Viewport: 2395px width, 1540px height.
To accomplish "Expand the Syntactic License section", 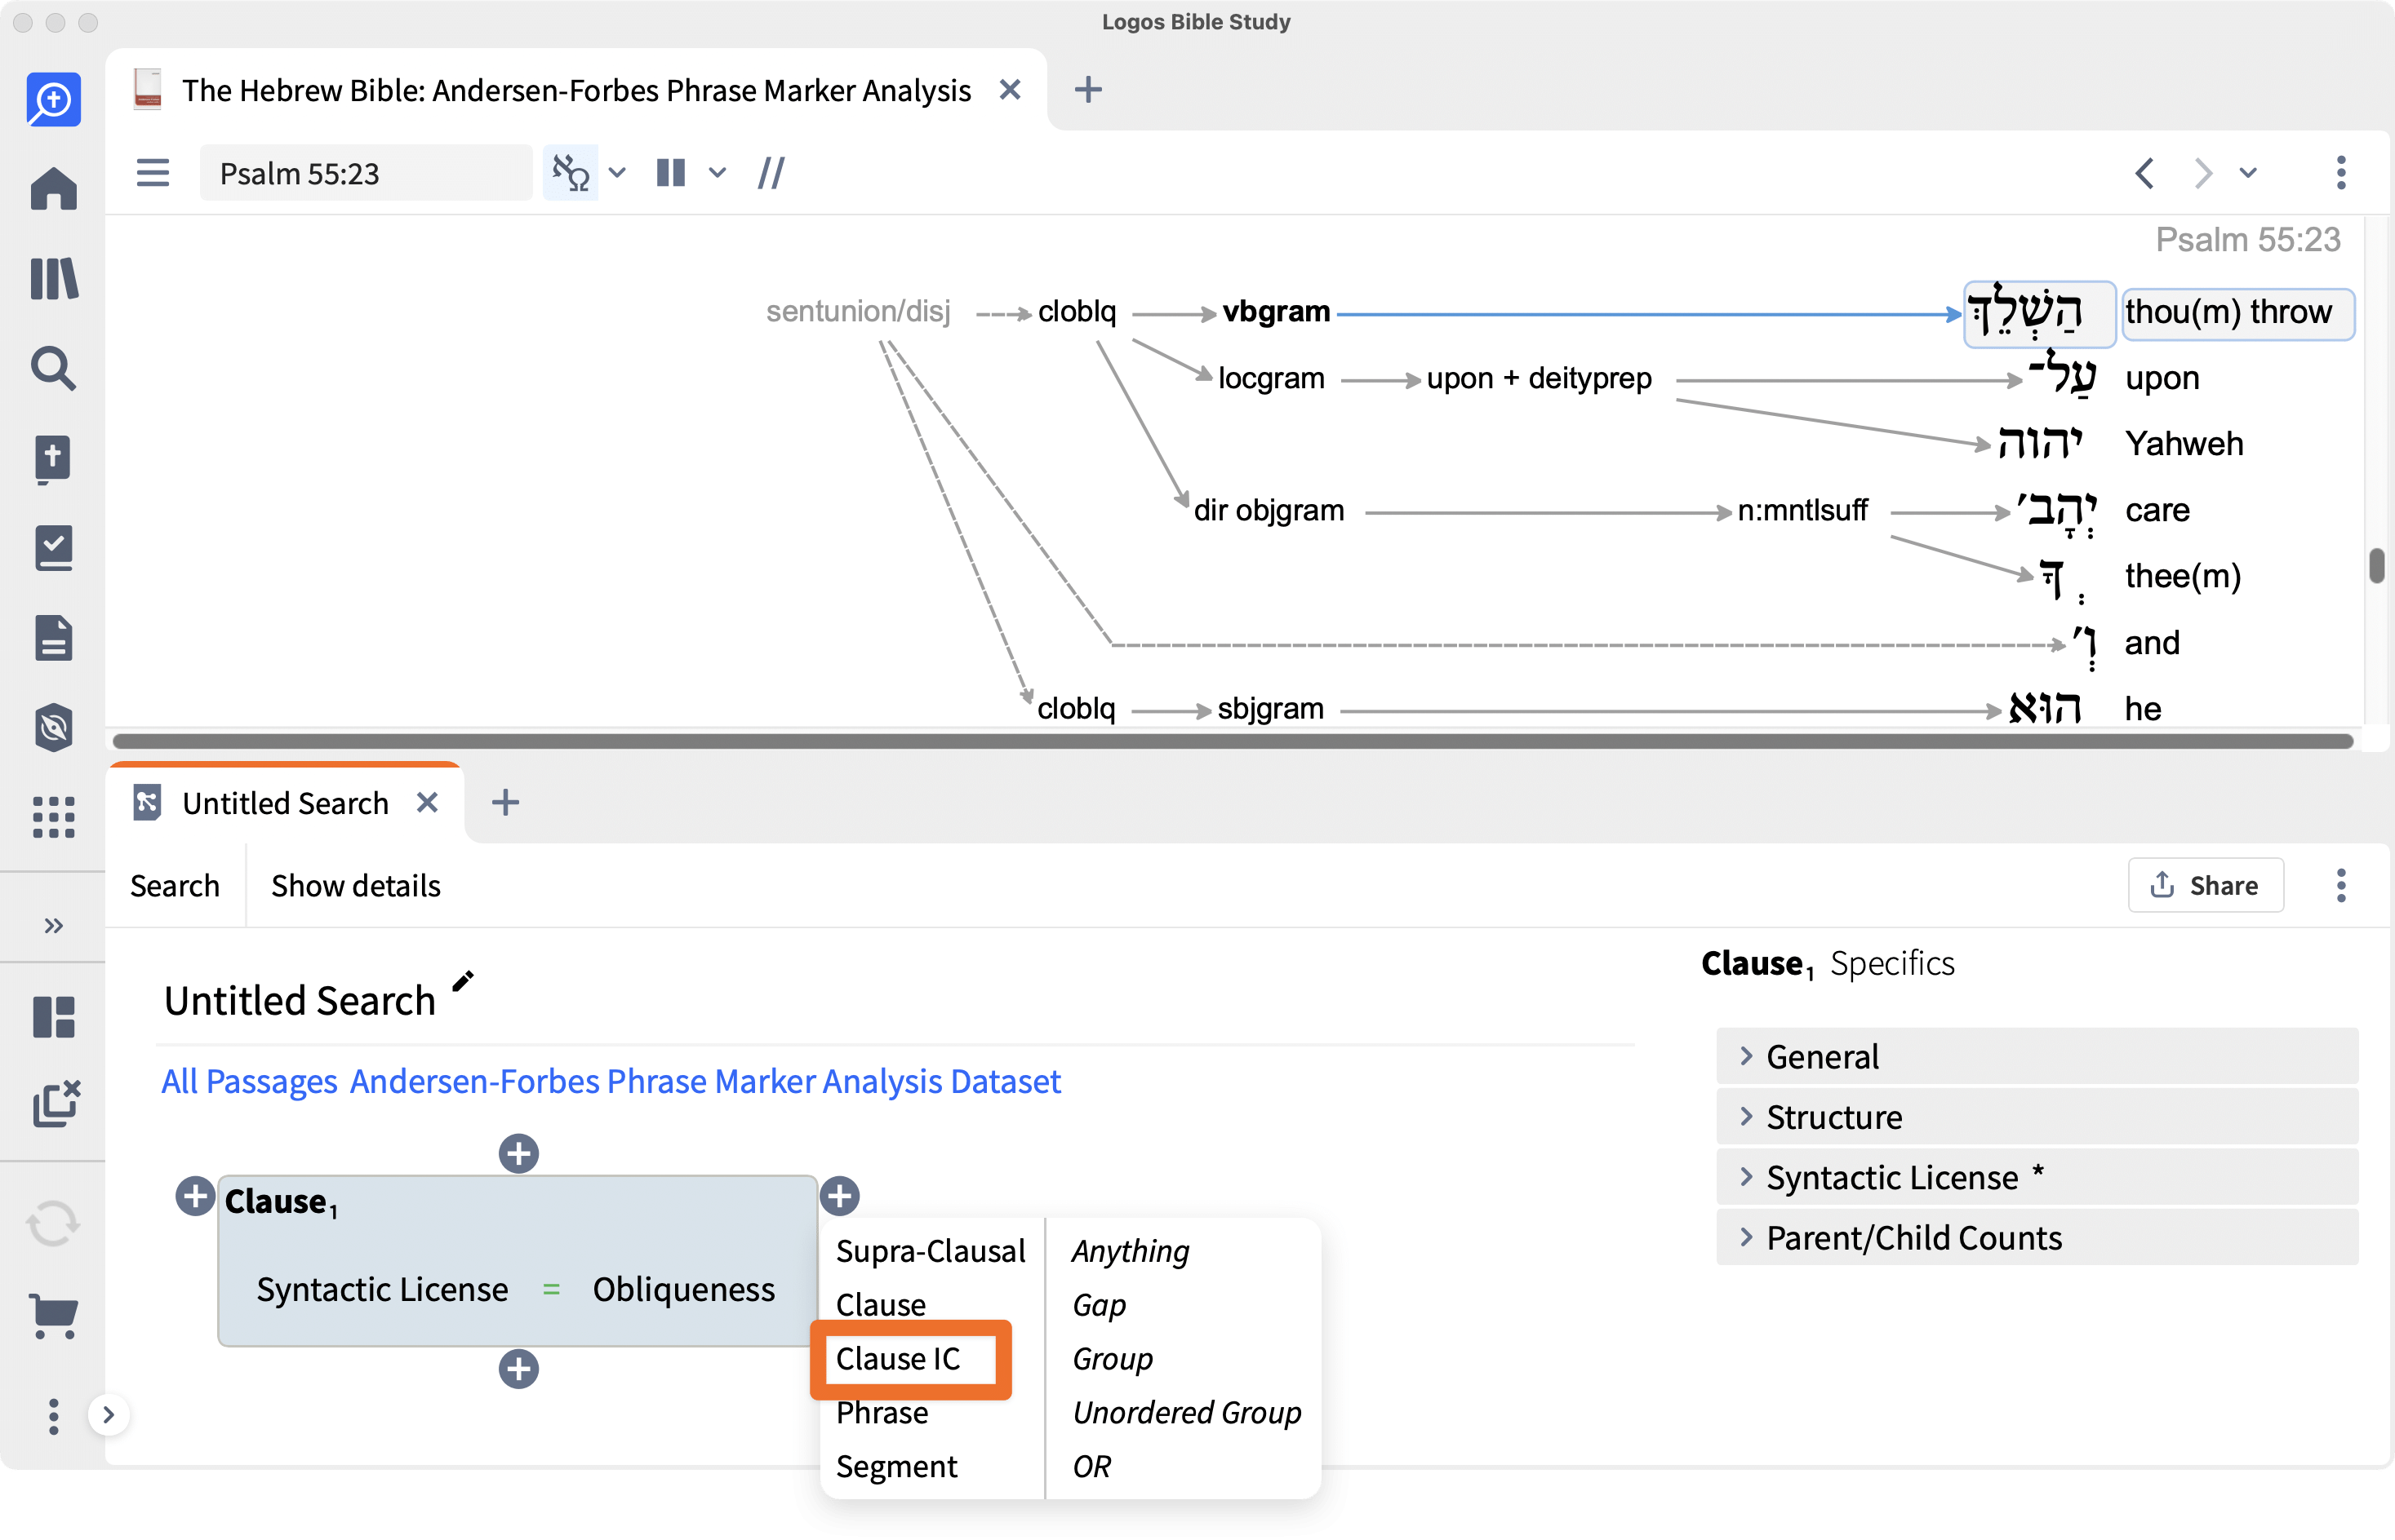I will [x=2037, y=1177].
